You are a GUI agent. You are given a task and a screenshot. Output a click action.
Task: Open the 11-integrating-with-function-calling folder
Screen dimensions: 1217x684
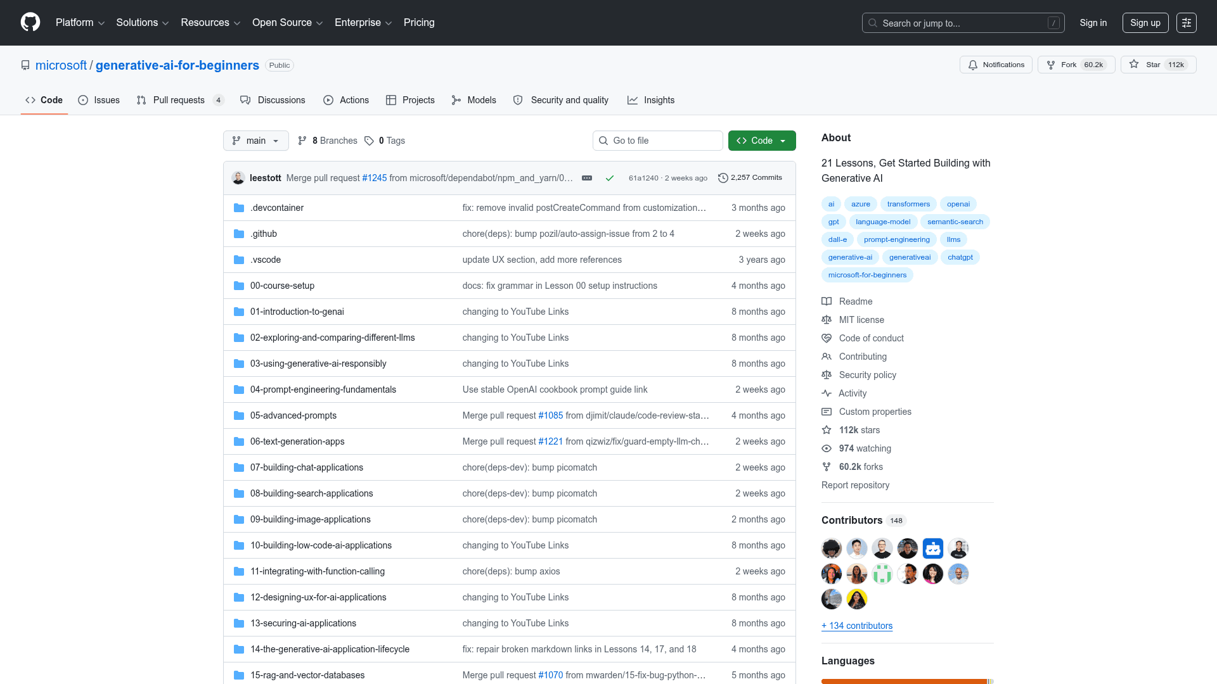pos(318,571)
